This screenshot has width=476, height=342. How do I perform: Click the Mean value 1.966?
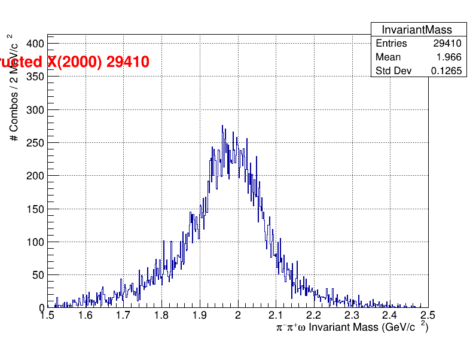(x=448, y=57)
